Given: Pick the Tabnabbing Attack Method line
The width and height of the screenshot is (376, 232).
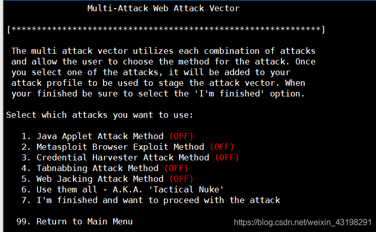Looking at the screenshot, I should [x=105, y=168].
